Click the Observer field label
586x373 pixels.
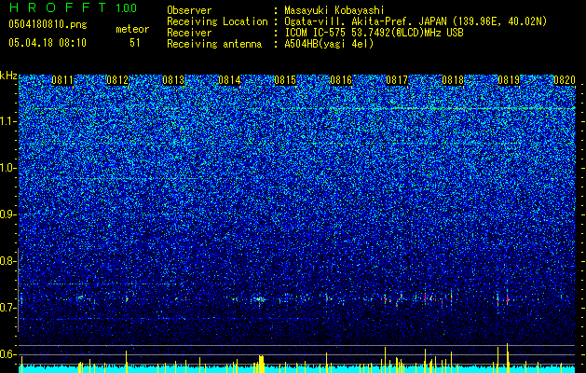pos(189,10)
